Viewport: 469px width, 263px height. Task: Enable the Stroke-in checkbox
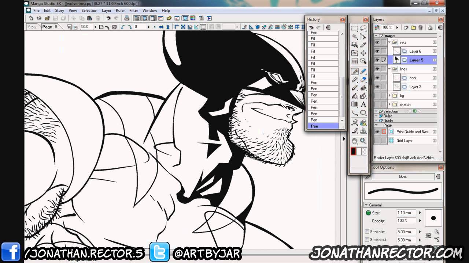tap(367, 232)
